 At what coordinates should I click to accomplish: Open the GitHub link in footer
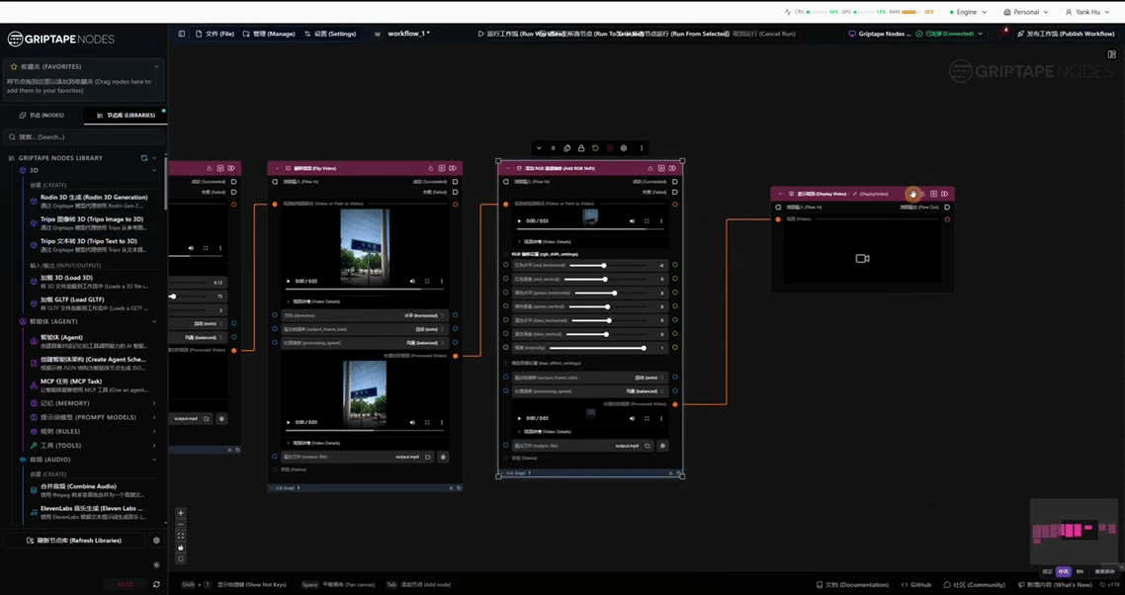(916, 585)
